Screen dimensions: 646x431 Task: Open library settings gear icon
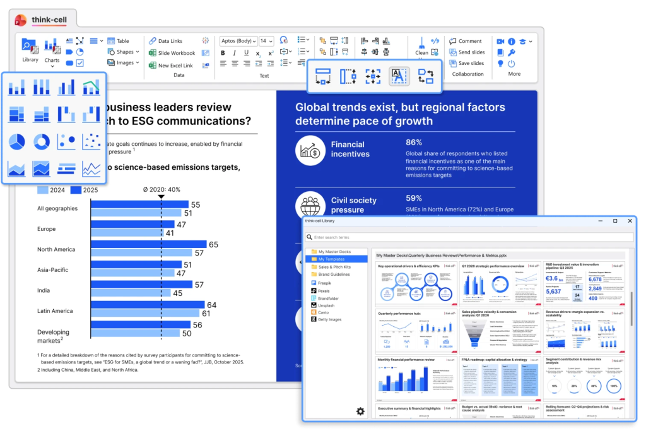pos(360,411)
